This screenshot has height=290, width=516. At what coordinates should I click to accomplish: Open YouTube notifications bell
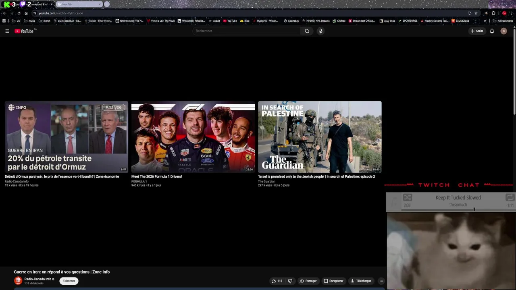click(x=492, y=31)
